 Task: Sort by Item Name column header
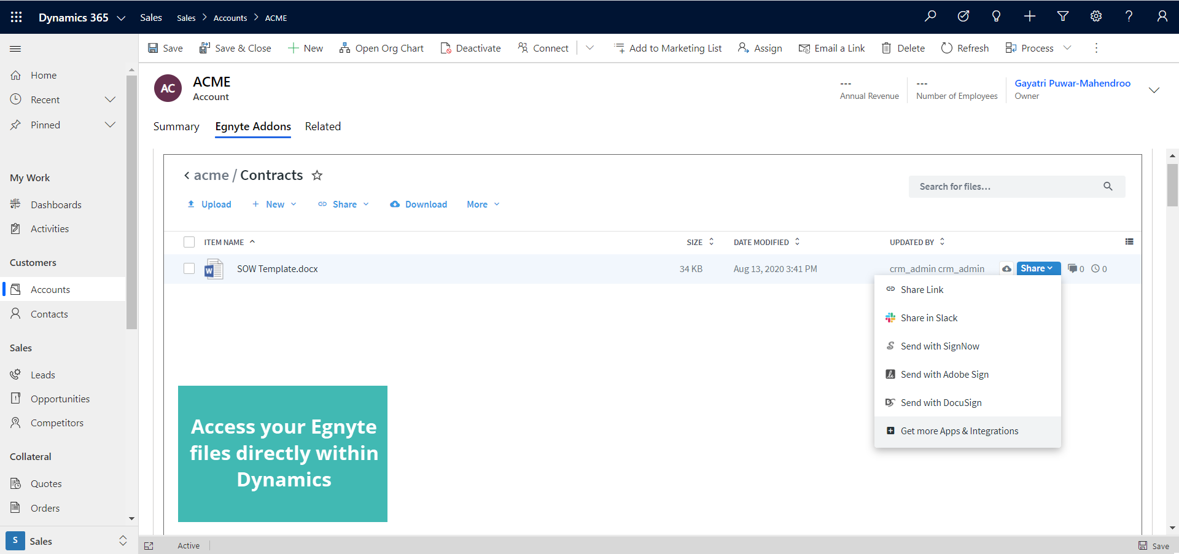[230, 242]
